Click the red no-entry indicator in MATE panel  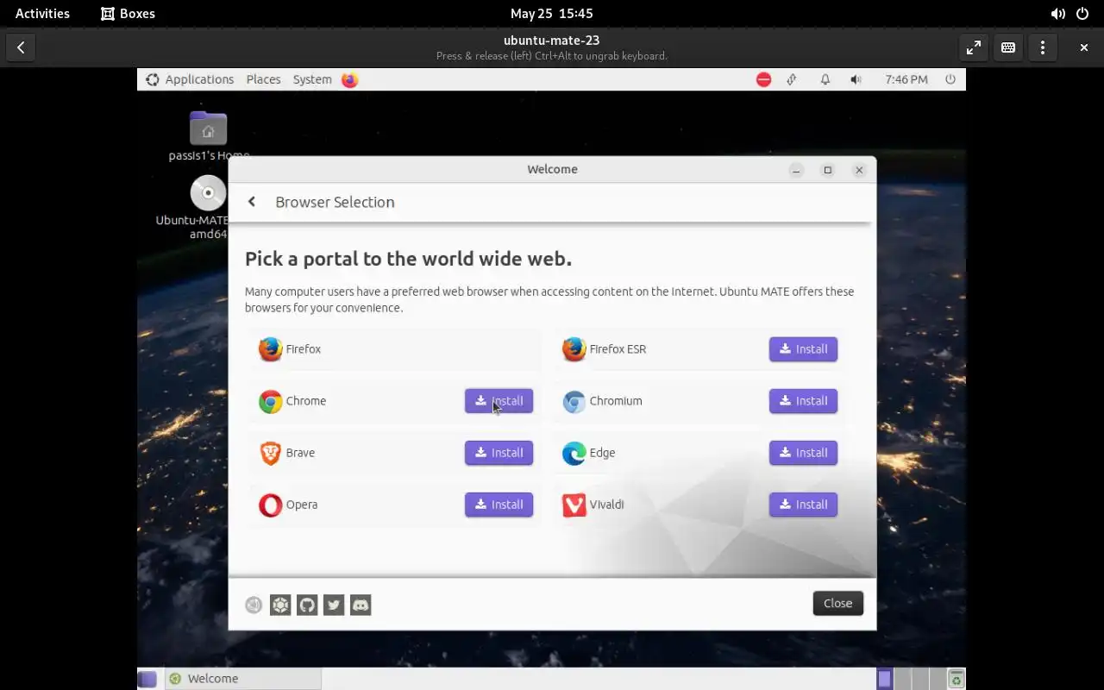click(763, 79)
